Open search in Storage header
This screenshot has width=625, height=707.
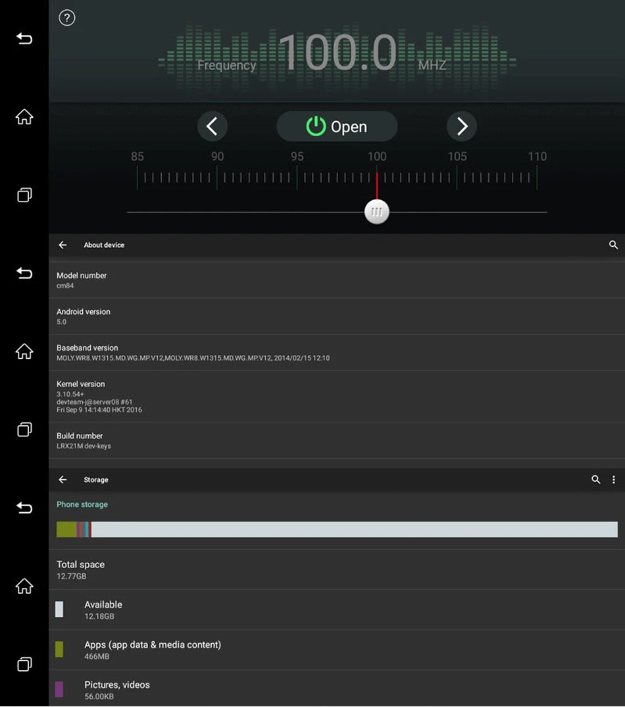(x=595, y=480)
